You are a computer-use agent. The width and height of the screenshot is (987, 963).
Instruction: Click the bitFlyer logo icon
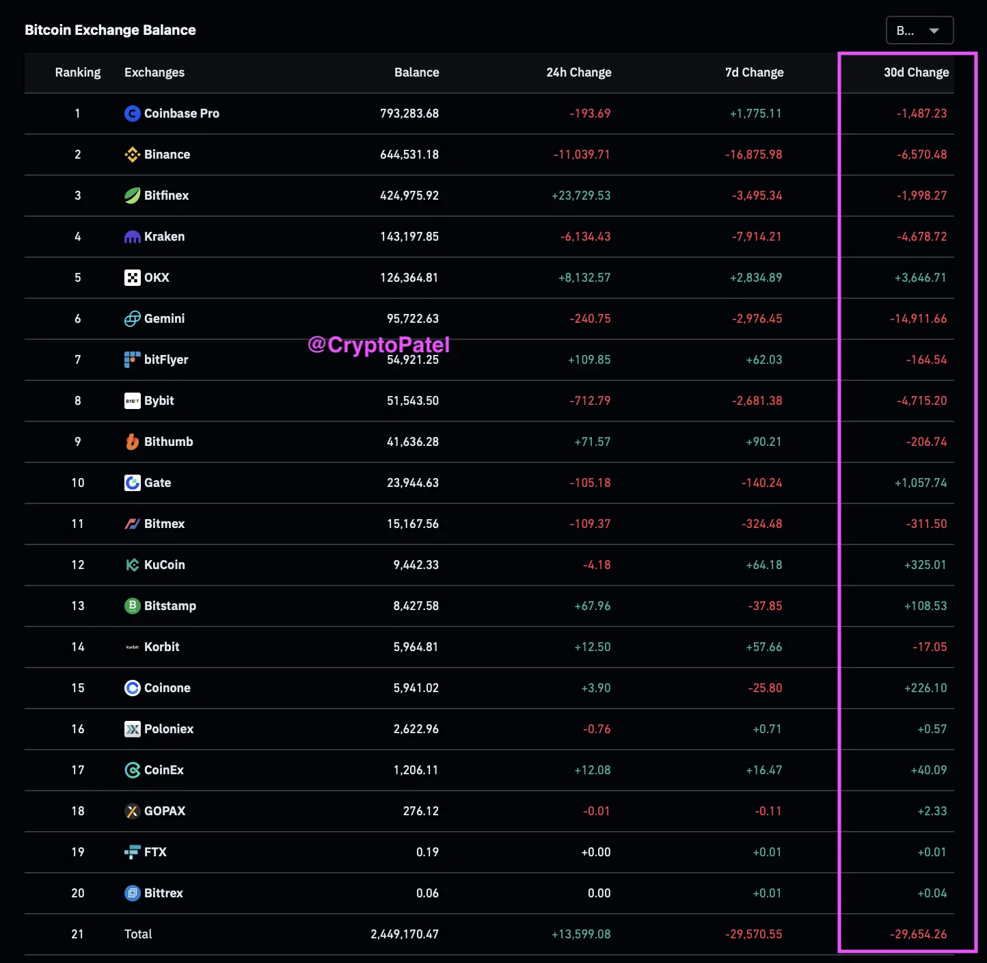point(132,360)
